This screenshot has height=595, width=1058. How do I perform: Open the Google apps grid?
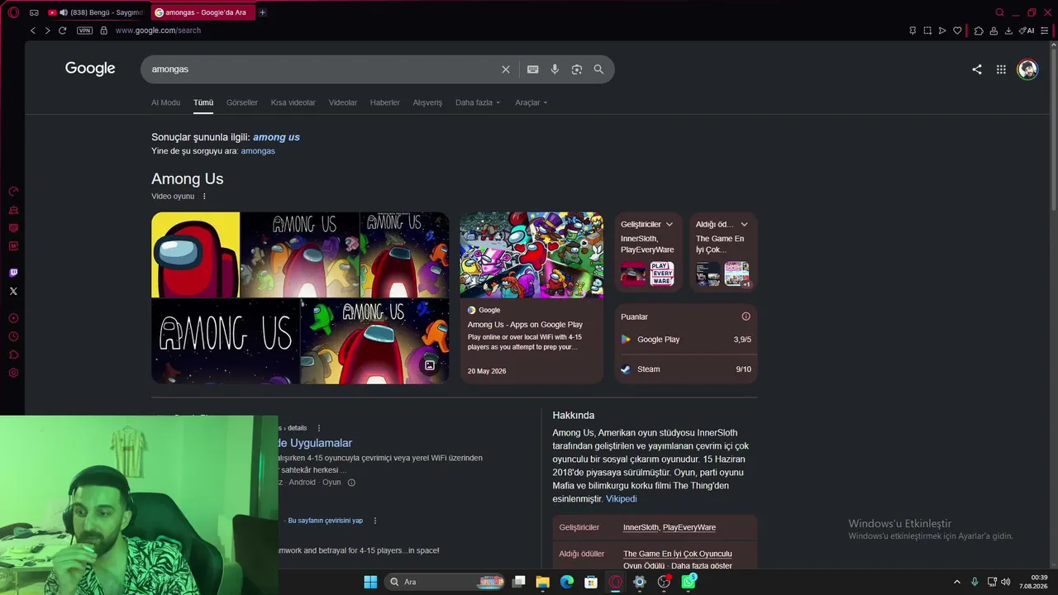pyautogui.click(x=1001, y=69)
